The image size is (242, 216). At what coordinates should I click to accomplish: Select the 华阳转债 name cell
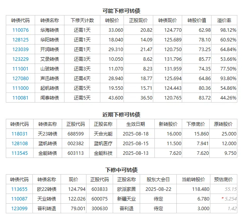(49, 40)
